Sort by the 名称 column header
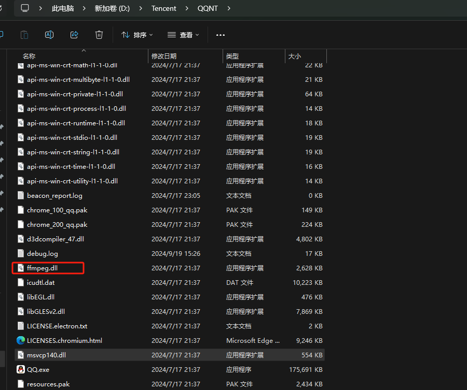 pyautogui.click(x=29, y=56)
